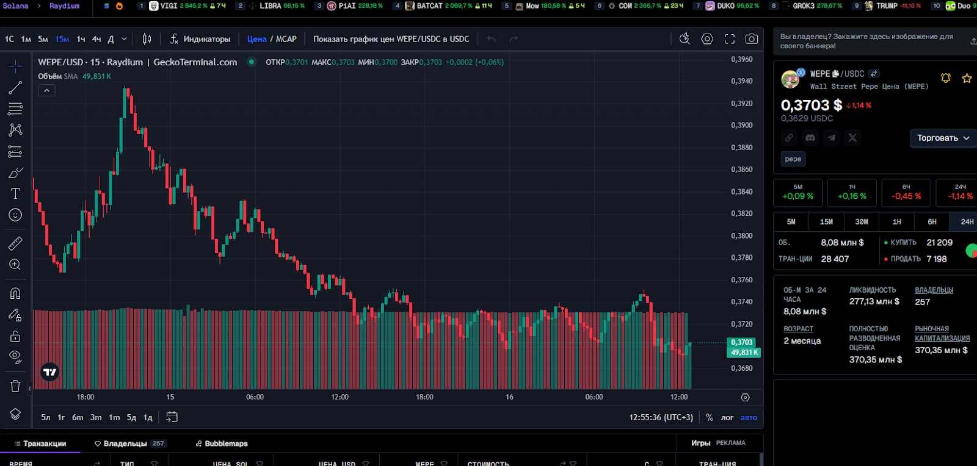Screen dimensions: 977x466
Task: Open the Fibonacci lines tool
Action: [15, 109]
